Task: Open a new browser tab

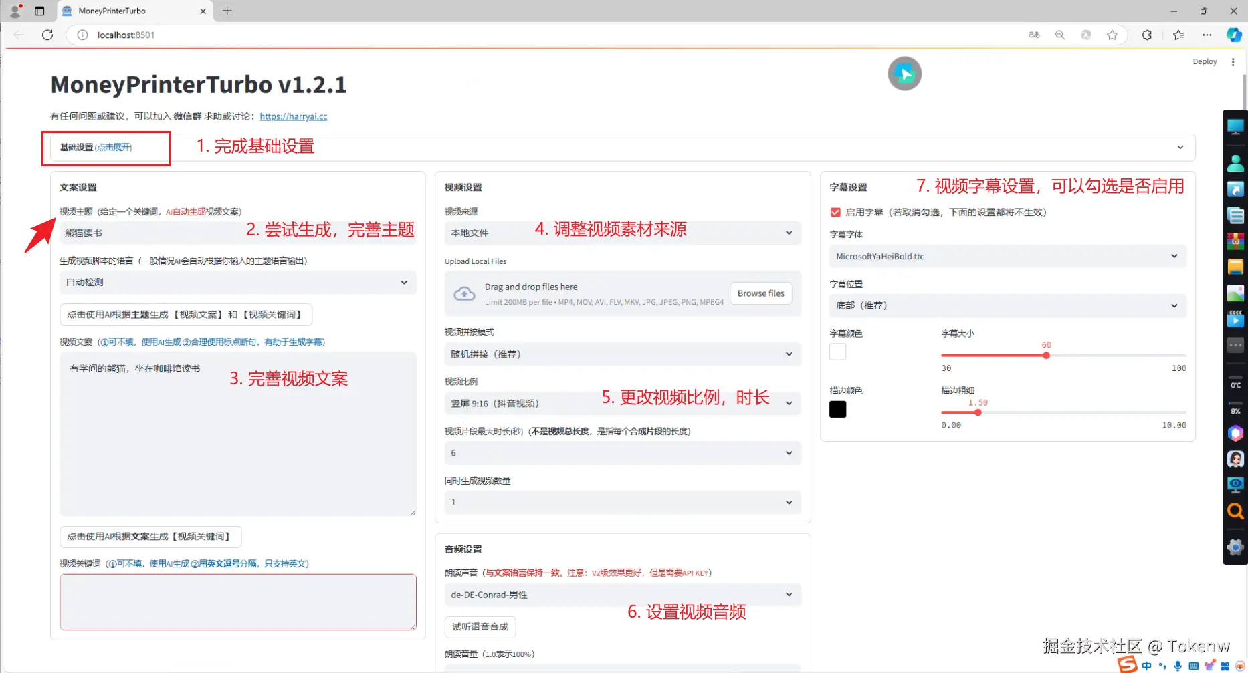Action: click(x=227, y=11)
